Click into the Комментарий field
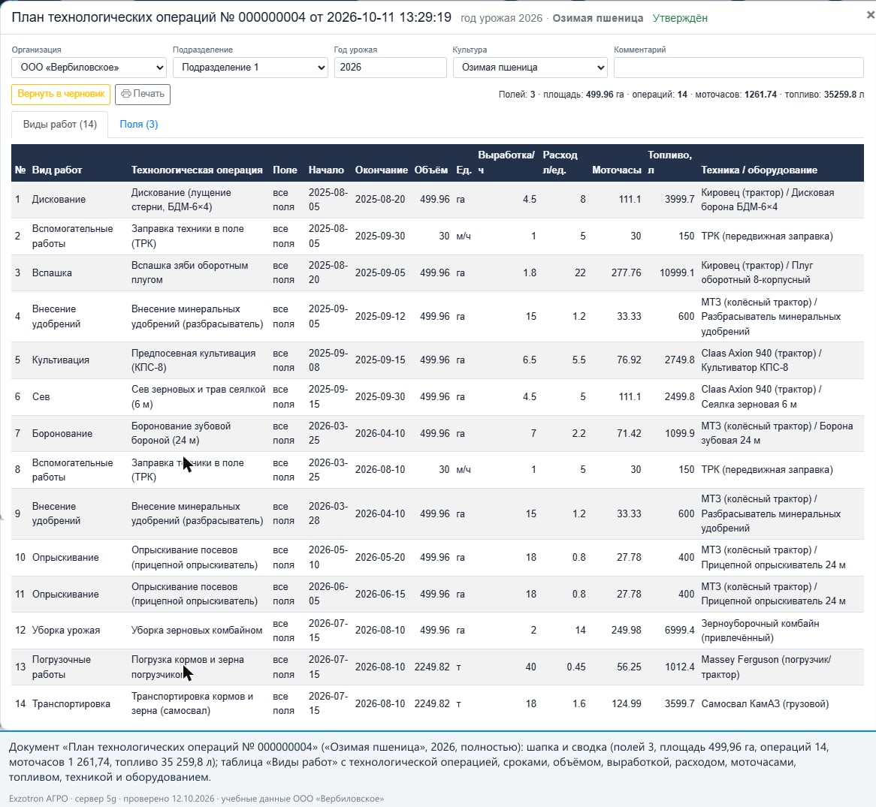Image resolution: width=876 pixels, height=807 pixels. click(x=739, y=68)
